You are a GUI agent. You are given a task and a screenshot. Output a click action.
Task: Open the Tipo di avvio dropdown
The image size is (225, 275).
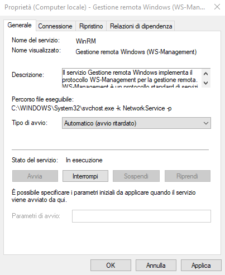[x=136, y=123]
